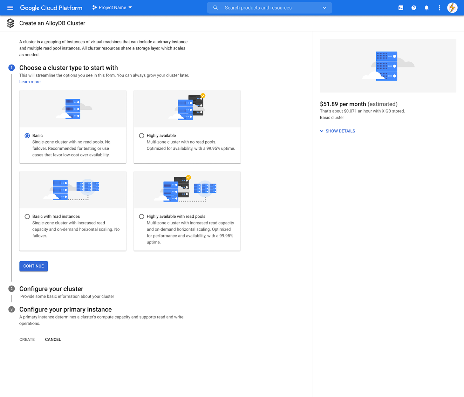The width and height of the screenshot is (464, 397).
Task: Click the search magnifier icon
Action: (215, 8)
